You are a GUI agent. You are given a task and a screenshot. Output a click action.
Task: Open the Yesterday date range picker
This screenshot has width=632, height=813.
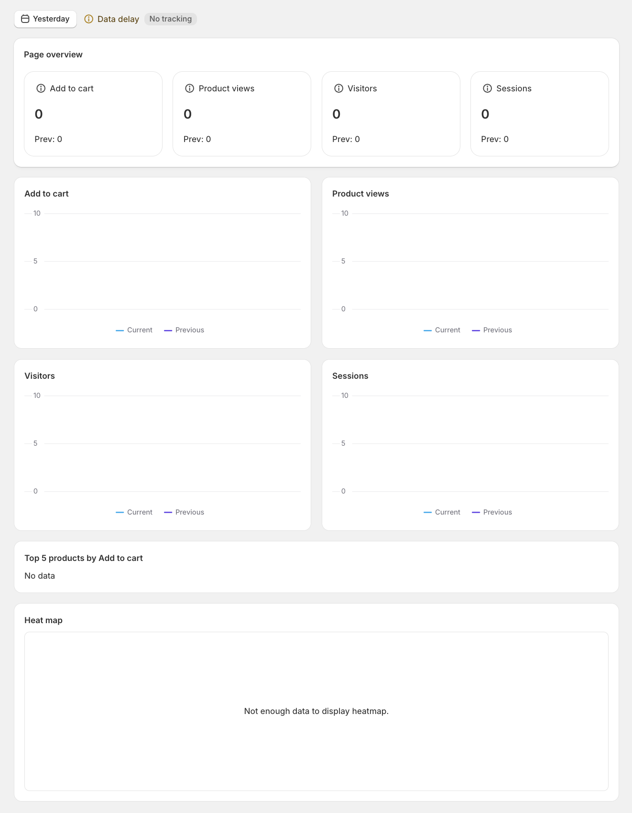[x=45, y=19]
